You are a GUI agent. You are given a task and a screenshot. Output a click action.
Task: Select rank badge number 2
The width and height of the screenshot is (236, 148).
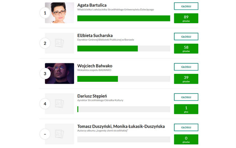pyautogui.click(x=45, y=43)
